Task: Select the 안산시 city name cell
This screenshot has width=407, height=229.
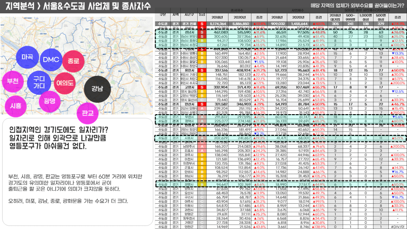Action: point(189,104)
